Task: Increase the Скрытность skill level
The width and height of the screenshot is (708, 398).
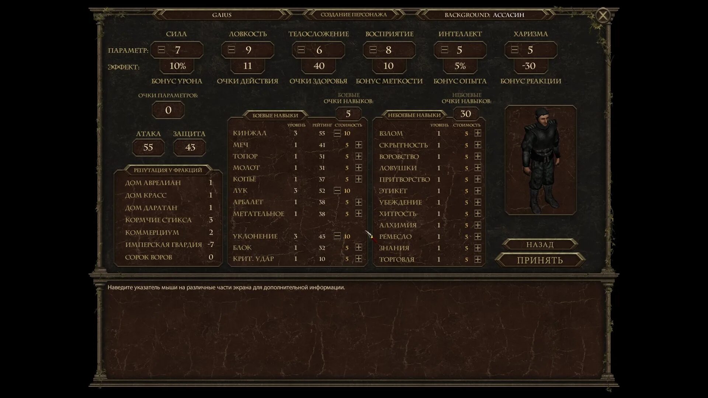Action: 478,145
